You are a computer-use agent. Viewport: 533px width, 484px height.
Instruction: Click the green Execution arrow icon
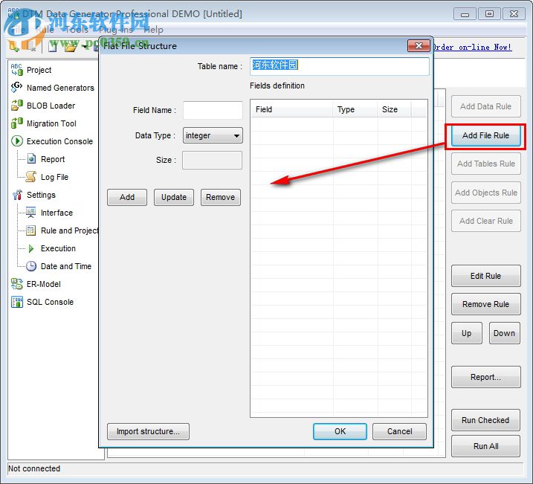(x=31, y=248)
